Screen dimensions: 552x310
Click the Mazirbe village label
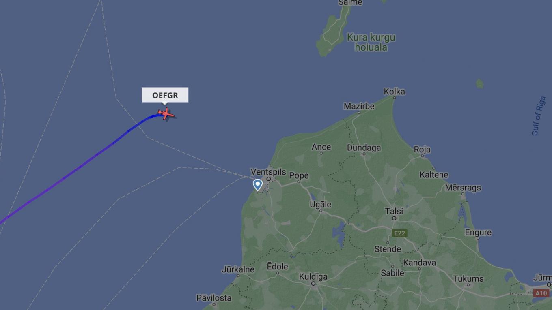click(x=359, y=106)
